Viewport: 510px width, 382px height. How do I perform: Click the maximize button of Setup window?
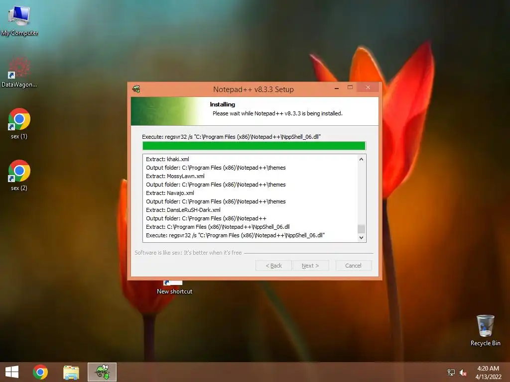[x=350, y=88]
